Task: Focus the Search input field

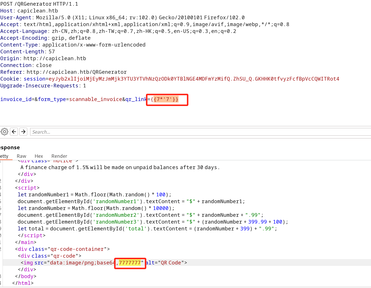Action: [x=199, y=132]
